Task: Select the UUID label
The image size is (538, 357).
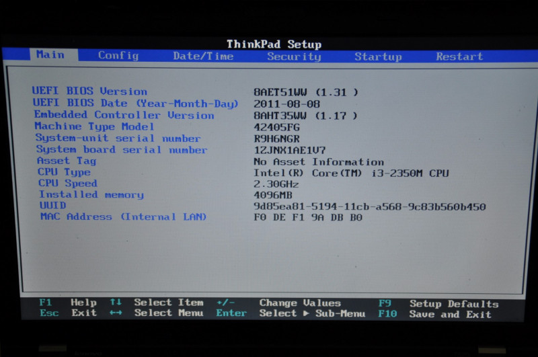Action: 53,205
